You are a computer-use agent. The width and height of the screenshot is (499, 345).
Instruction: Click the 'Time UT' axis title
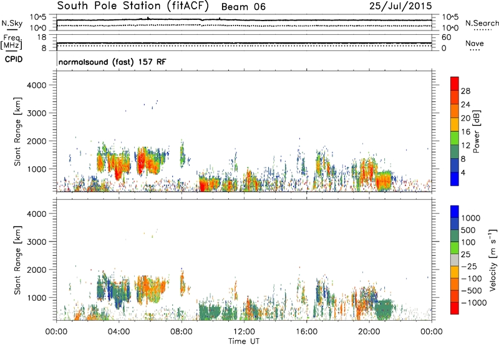click(x=244, y=341)
